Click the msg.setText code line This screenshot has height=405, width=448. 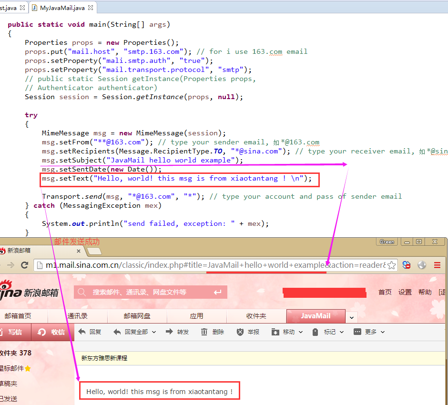coord(176,179)
